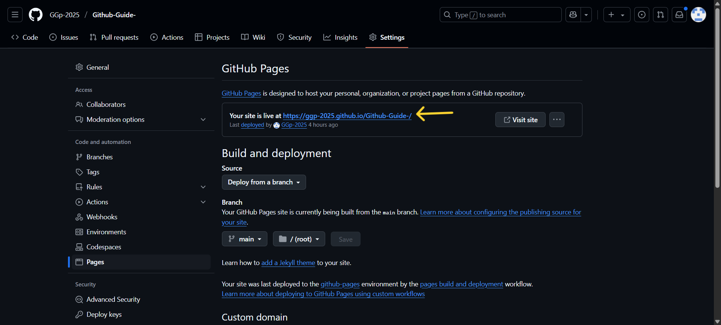
Task: Open the create new plus menu
Action: tap(617, 15)
